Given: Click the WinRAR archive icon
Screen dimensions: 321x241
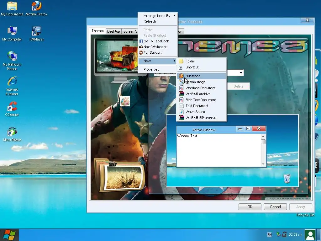Looking at the screenshot, I should coord(182,94).
